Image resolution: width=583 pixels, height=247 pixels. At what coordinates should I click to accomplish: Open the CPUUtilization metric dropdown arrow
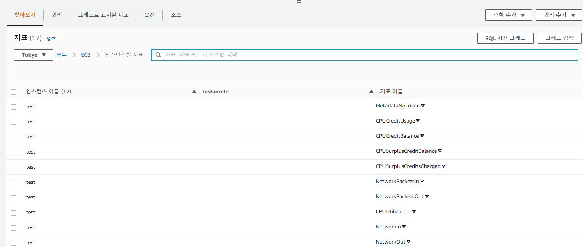click(414, 211)
